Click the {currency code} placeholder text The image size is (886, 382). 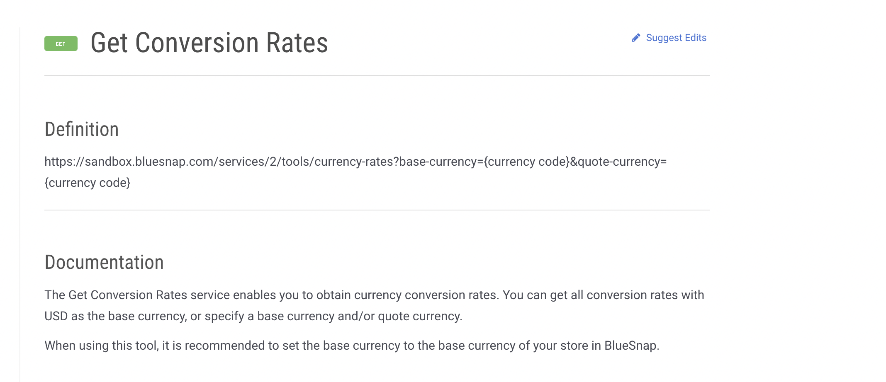point(87,182)
